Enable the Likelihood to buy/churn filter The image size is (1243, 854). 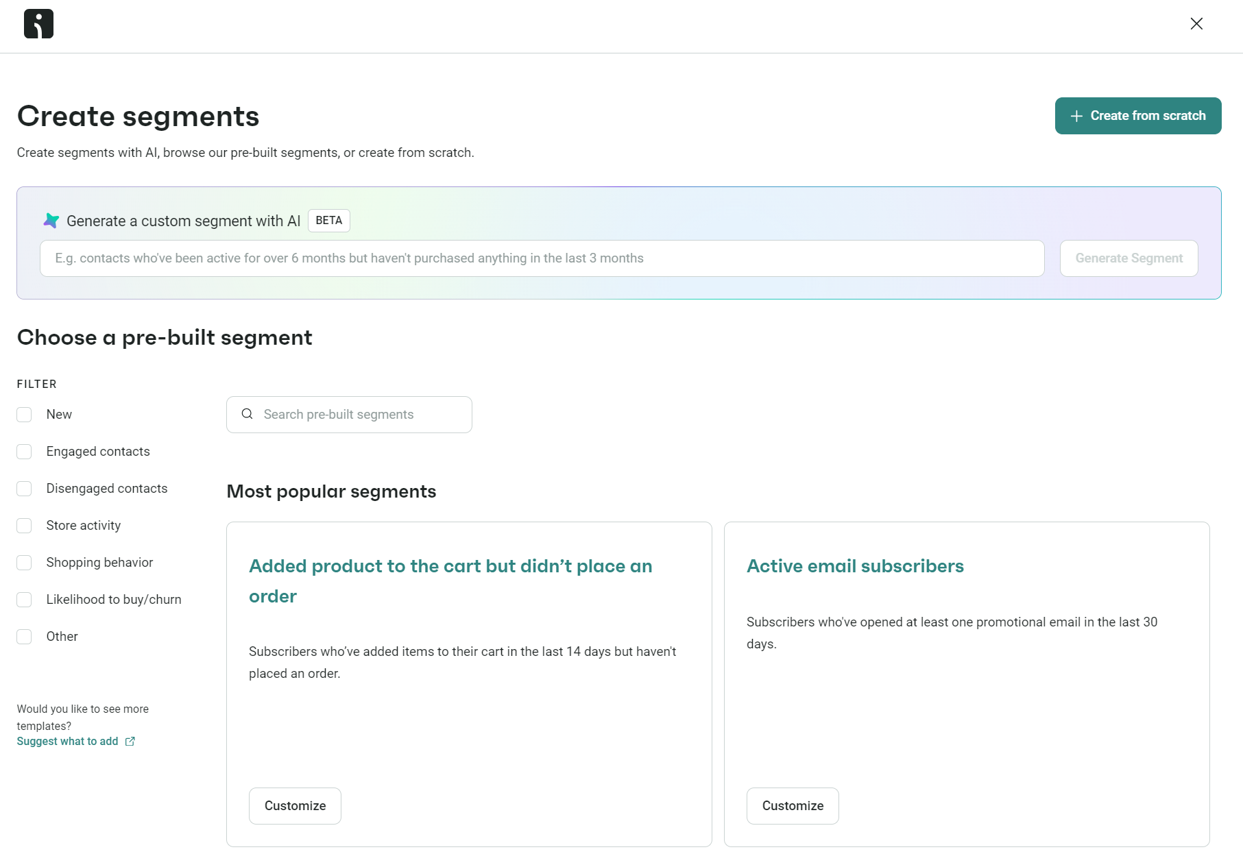point(24,599)
